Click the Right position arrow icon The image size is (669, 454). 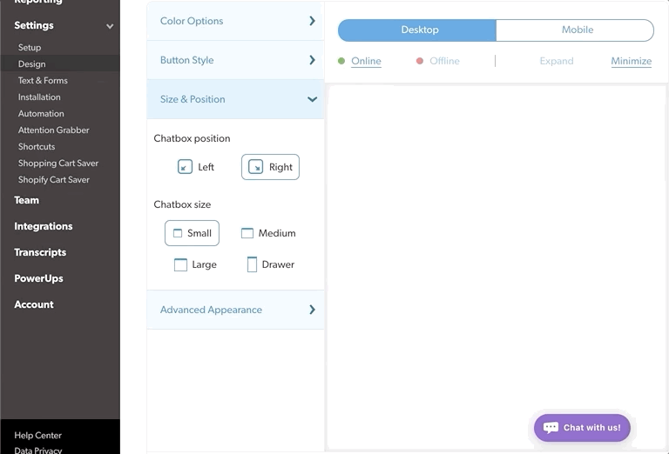255,167
